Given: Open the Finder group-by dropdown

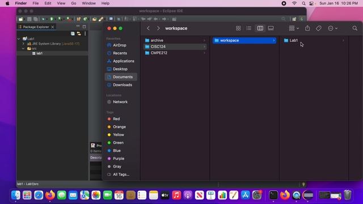Looking at the screenshot, I should [294, 28].
